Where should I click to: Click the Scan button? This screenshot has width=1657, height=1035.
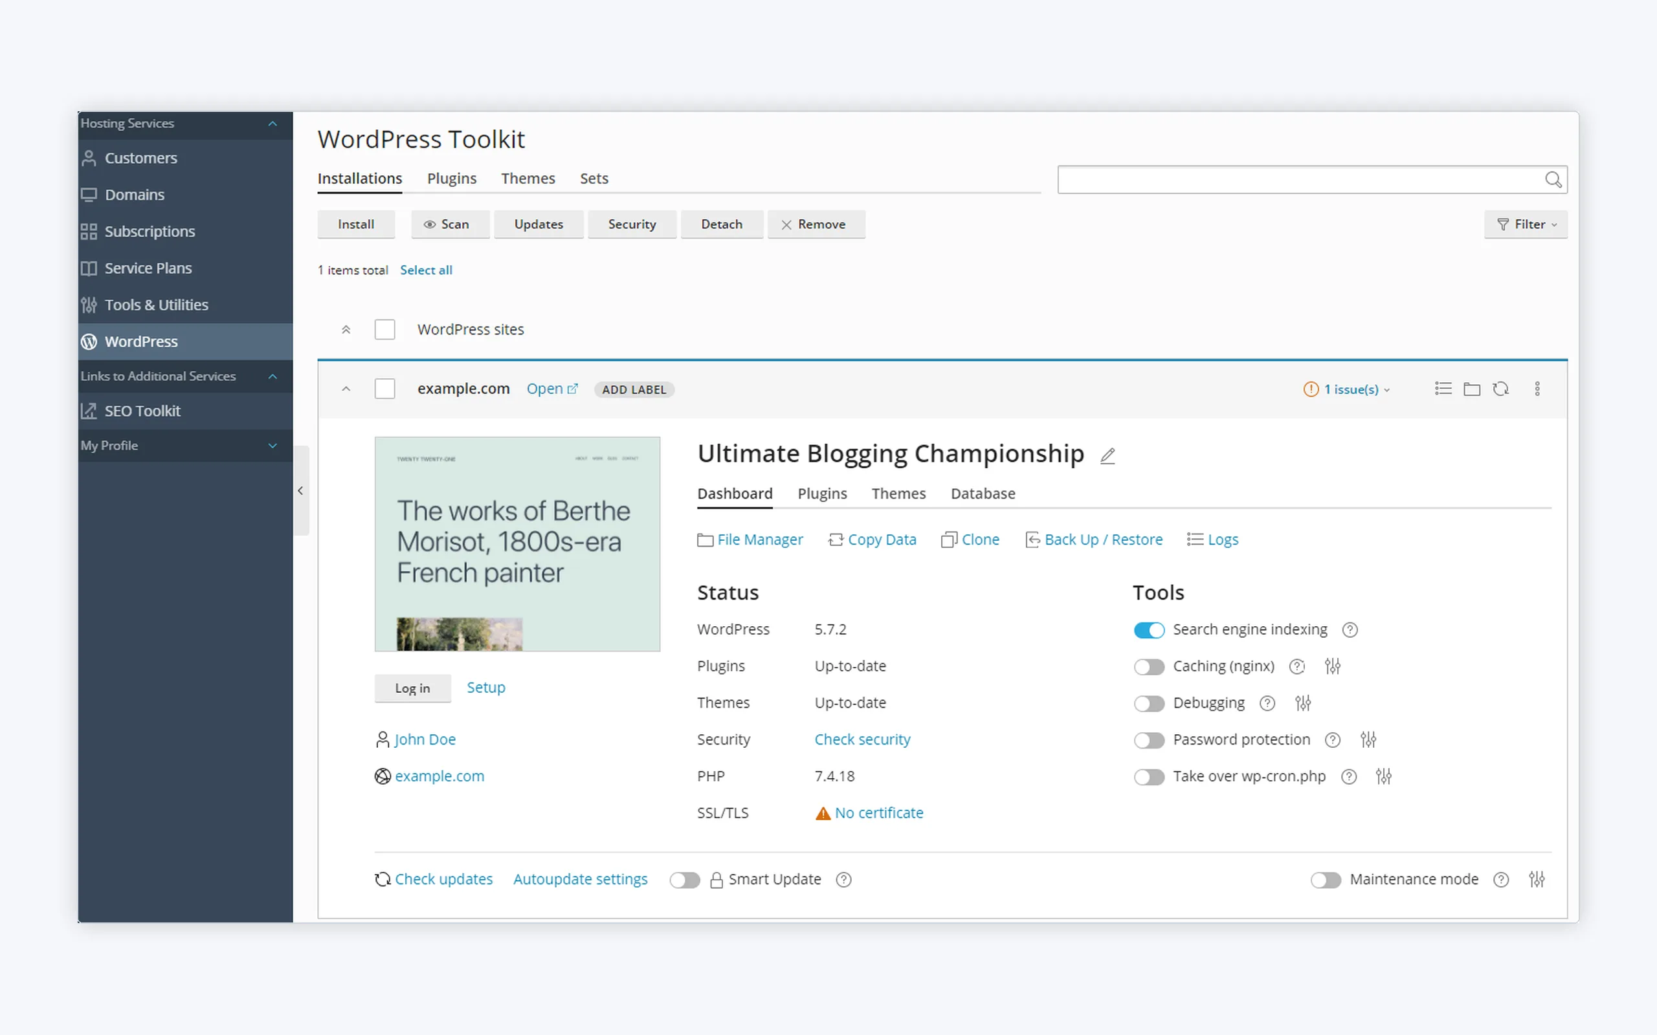pos(450,224)
